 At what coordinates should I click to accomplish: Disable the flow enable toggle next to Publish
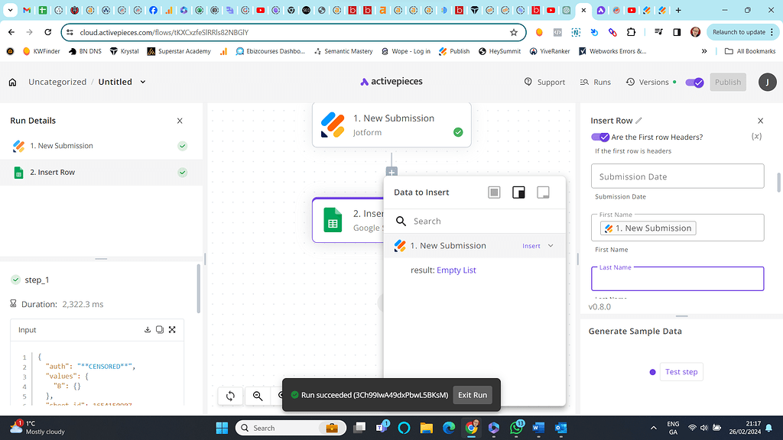pos(694,82)
